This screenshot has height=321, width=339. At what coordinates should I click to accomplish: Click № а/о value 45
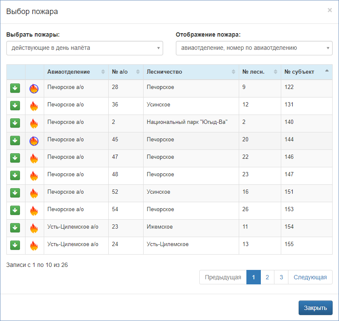point(115,140)
